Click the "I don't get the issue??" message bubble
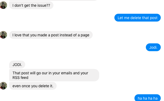The height and width of the screenshot is (101, 164). tap(31, 5)
